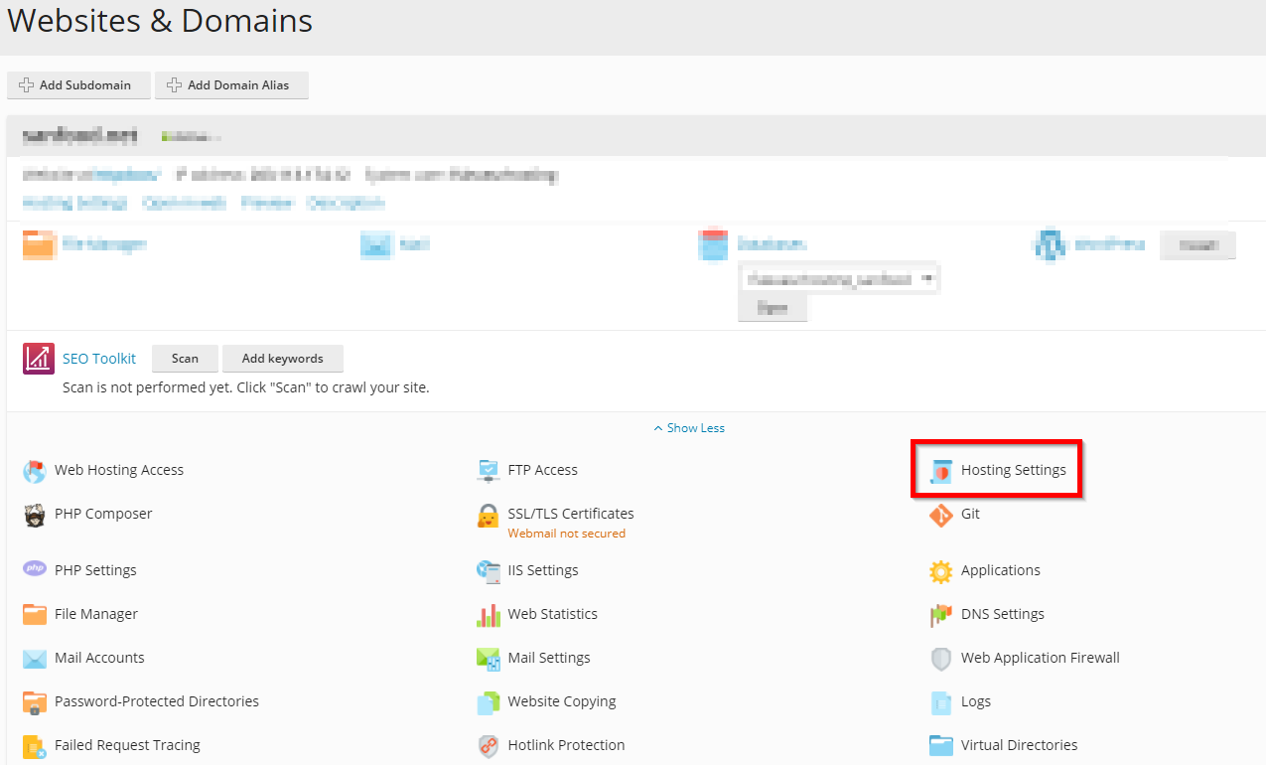Open the Applications catalog
This screenshot has width=1266, height=765.
point(1000,569)
